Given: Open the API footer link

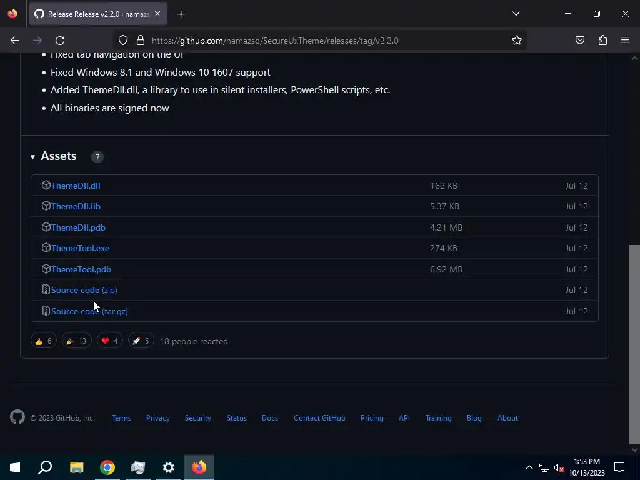Looking at the screenshot, I should 404,418.
